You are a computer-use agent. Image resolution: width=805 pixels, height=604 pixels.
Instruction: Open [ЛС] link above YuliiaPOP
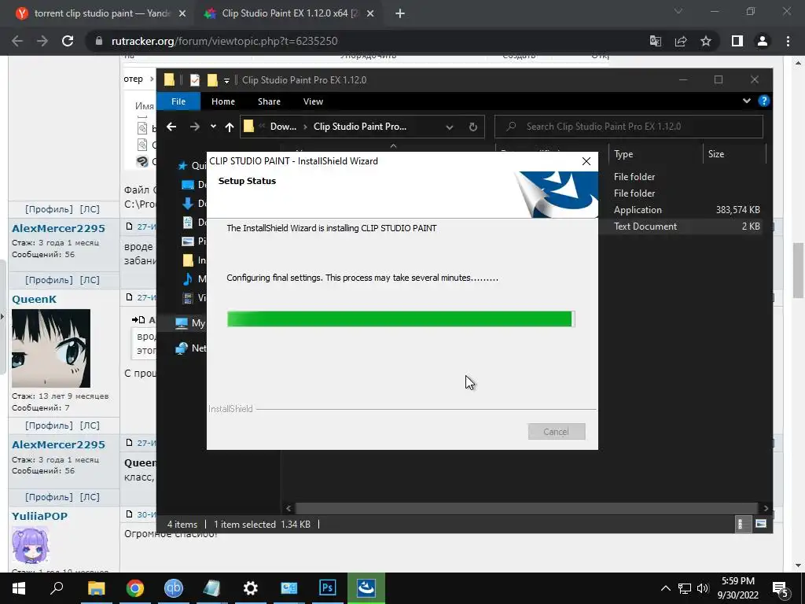[x=90, y=497]
